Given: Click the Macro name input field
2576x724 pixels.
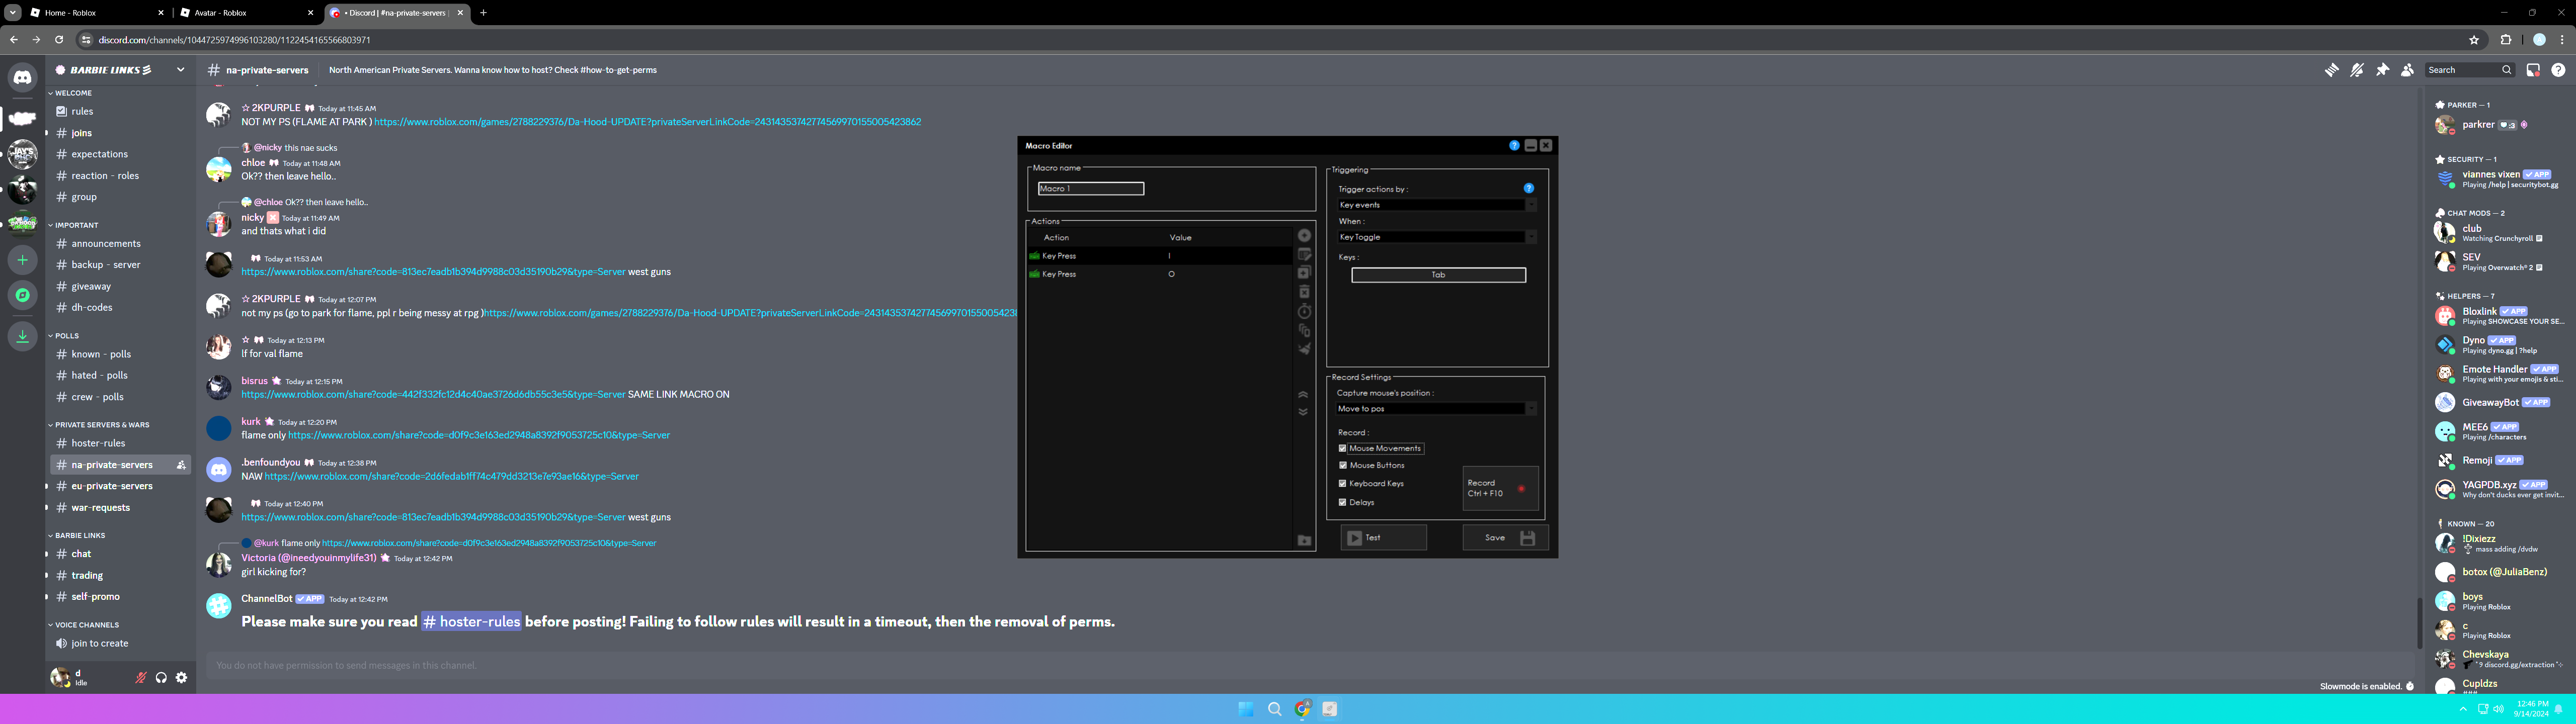Looking at the screenshot, I should (1090, 188).
